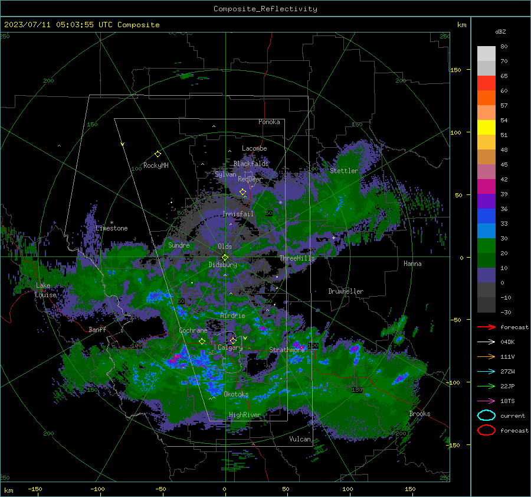531x497 pixels.
Task: Click the orange 111V arrow legend icon
Action: [x=486, y=356]
